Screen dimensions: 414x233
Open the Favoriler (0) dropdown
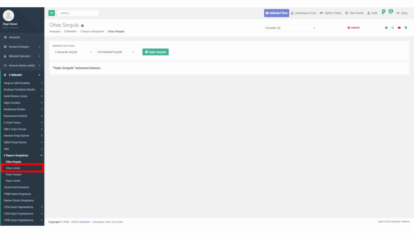(x=290, y=28)
